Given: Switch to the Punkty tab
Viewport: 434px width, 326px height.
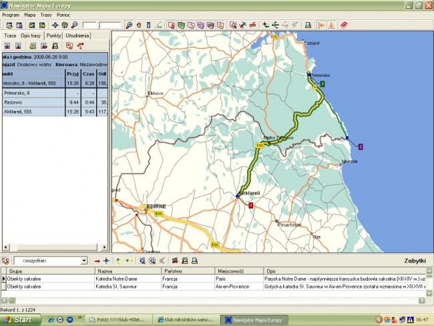Looking at the screenshot, I should coord(53,35).
